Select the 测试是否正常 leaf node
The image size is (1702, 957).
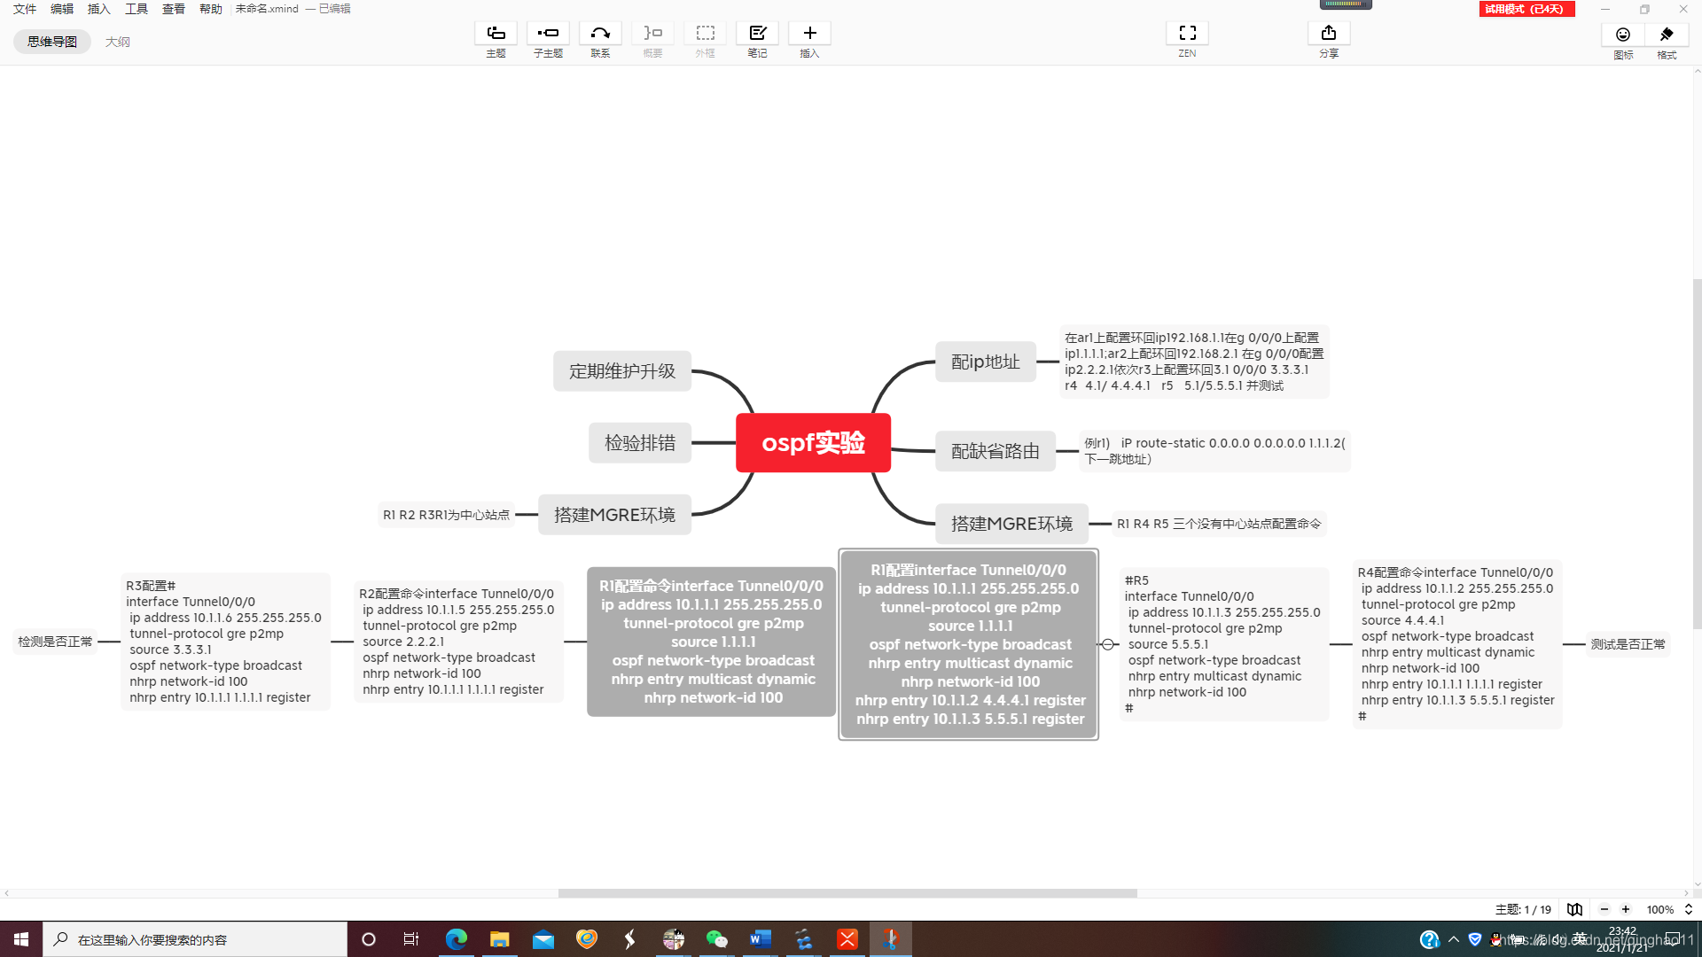[x=1628, y=644]
